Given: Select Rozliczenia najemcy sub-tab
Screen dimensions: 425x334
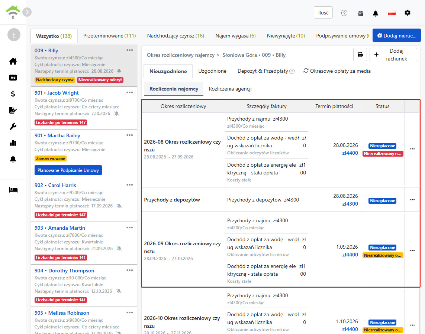Looking at the screenshot, I should tap(174, 89).
